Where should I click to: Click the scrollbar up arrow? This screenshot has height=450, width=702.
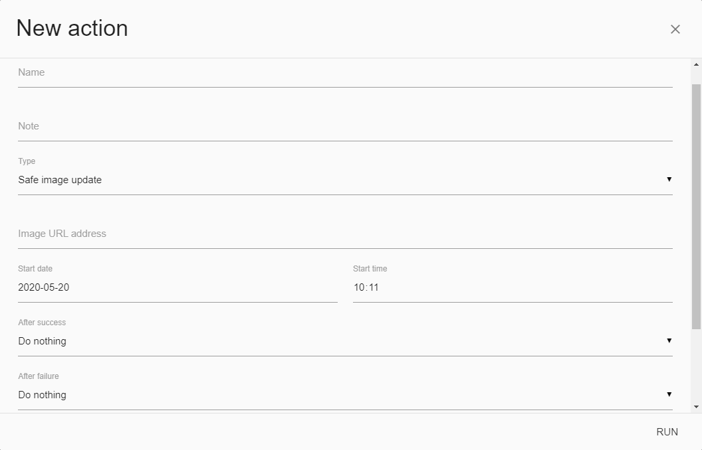[x=697, y=65]
